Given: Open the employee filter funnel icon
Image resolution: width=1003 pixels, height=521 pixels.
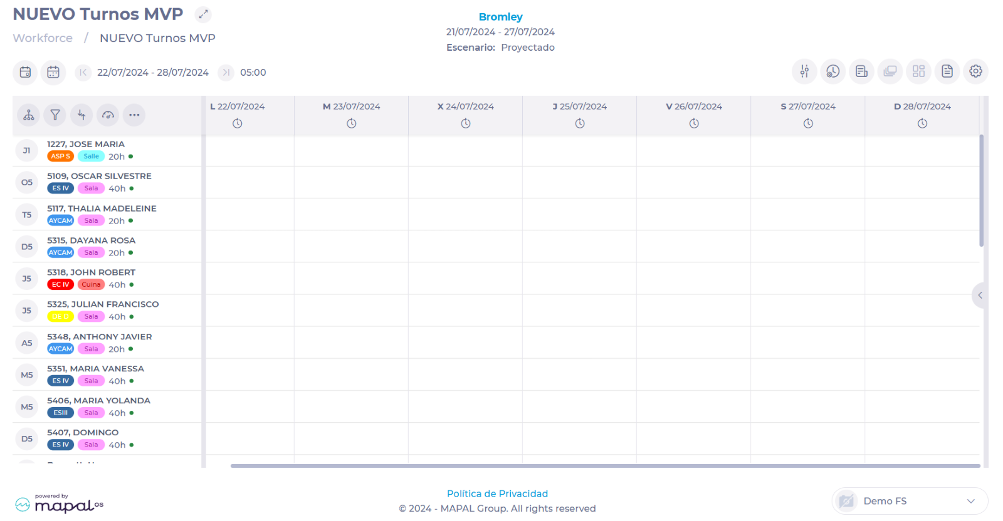Looking at the screenshot, I should pyautogui.click(x=55, y=115).
